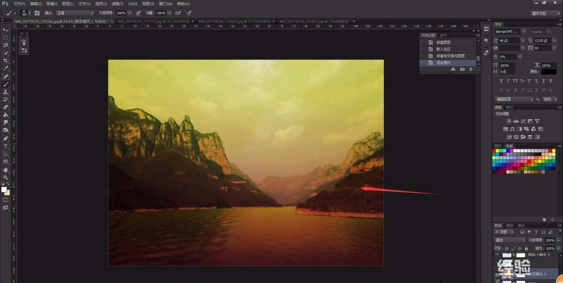Select the Eyedropper tool
Viewport: 563px width, 283px height.
6,69
